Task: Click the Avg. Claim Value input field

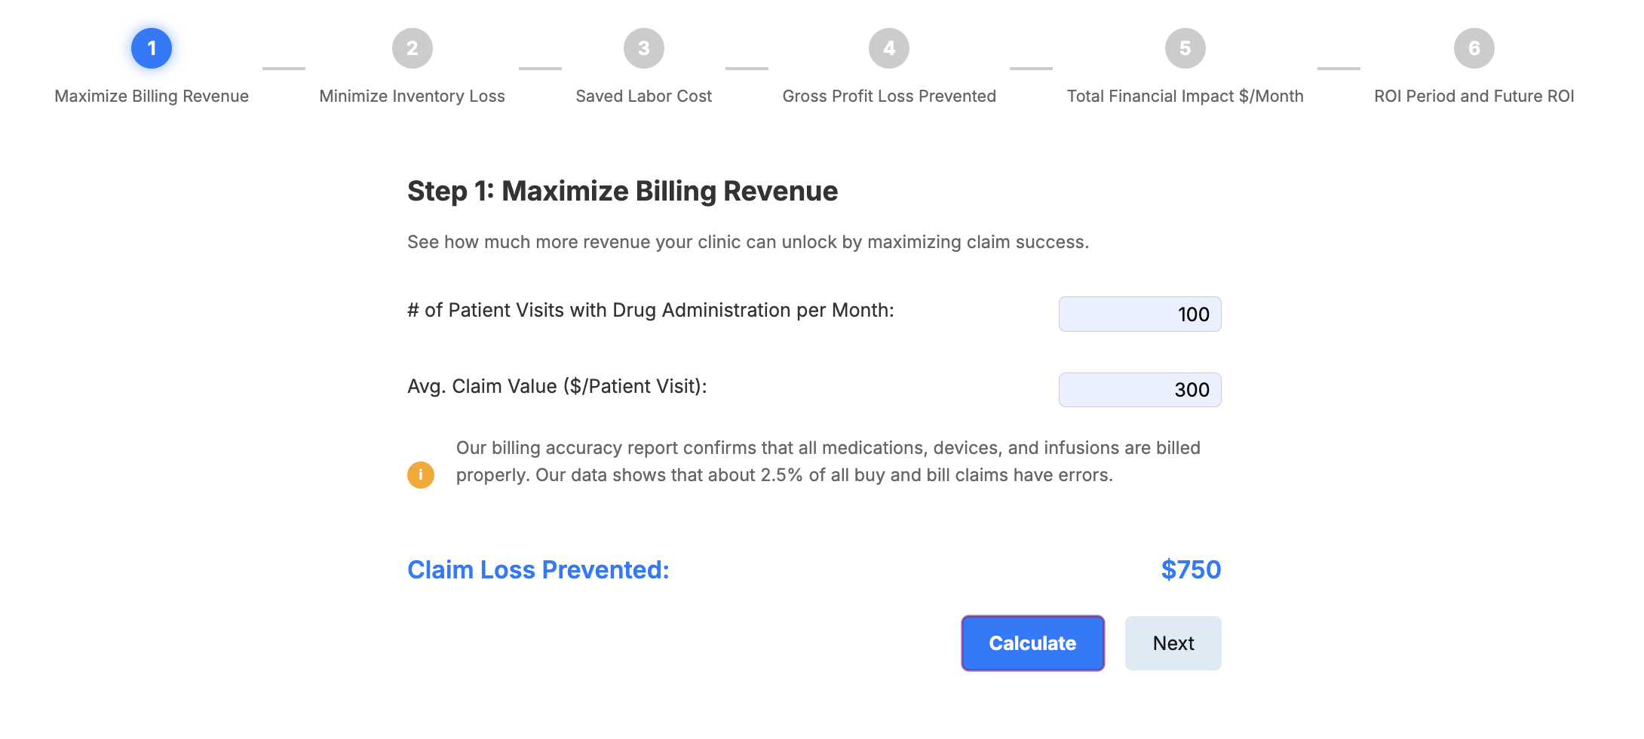Action: (1139, 390)
